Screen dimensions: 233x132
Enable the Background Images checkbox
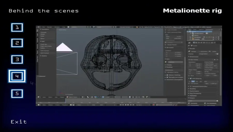tap(168, 77)
